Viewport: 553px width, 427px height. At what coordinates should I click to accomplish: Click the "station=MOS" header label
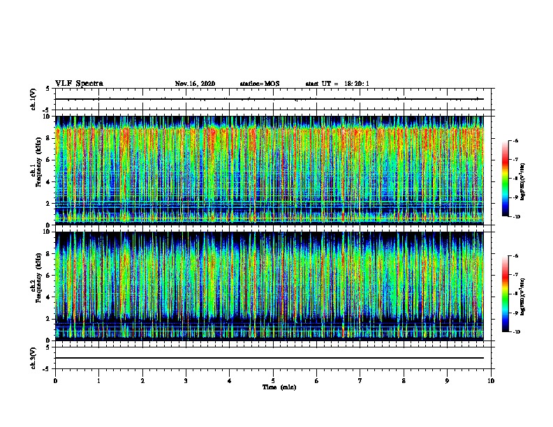[x=260, y=84]
